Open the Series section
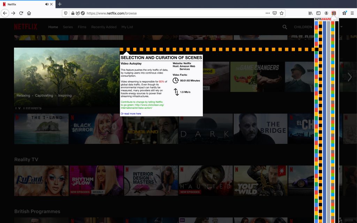This screenshot has width=357, height=223. pos(68,27)
